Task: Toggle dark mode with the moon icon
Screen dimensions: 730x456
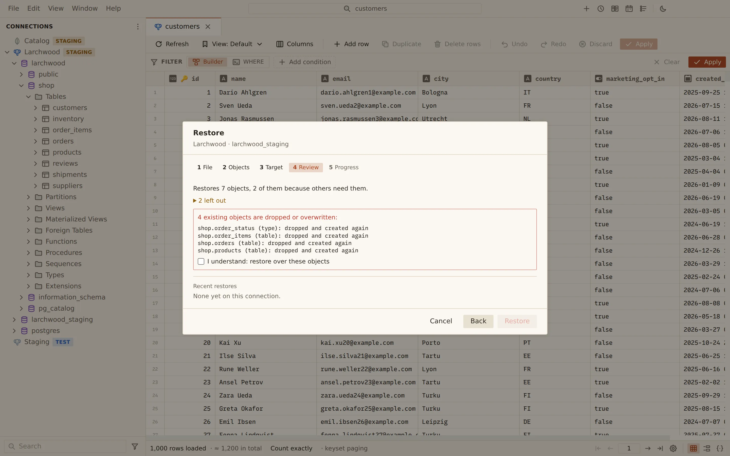Action: click(663, 9)
